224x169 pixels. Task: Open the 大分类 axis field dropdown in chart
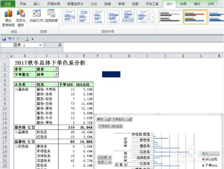[x=104, y=157]
